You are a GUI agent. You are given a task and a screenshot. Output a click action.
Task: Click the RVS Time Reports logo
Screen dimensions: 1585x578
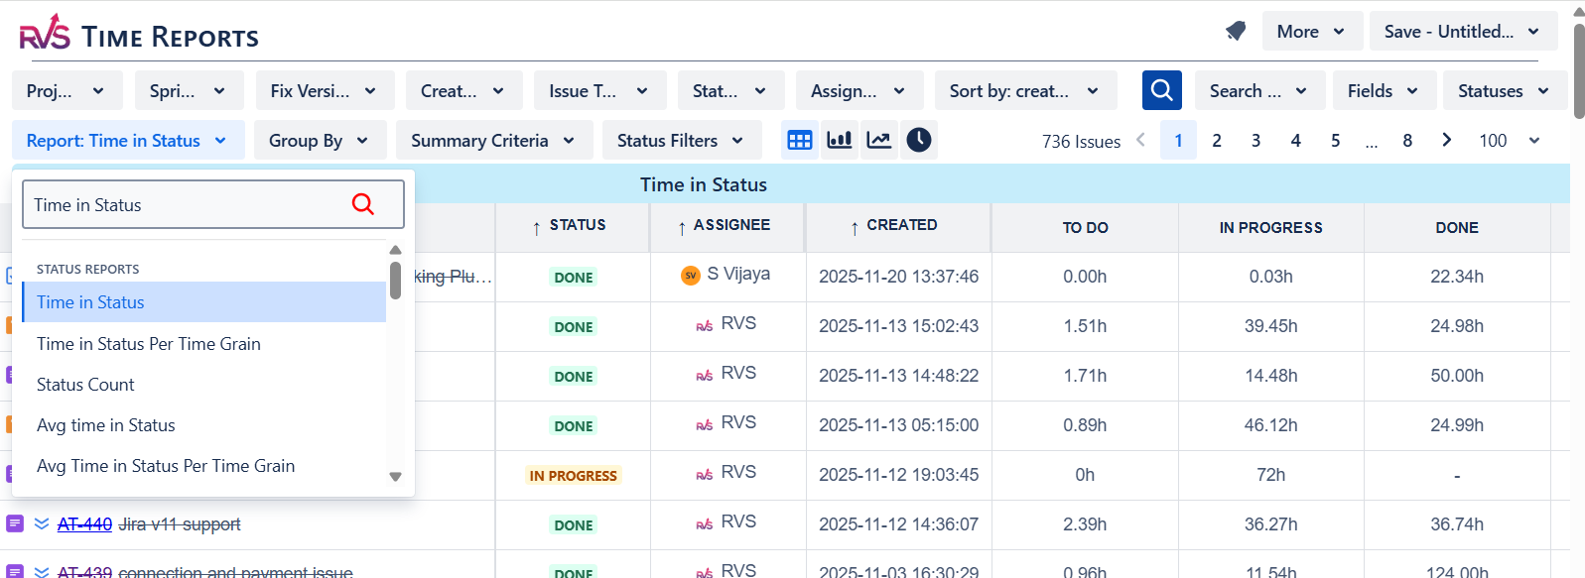140,33
